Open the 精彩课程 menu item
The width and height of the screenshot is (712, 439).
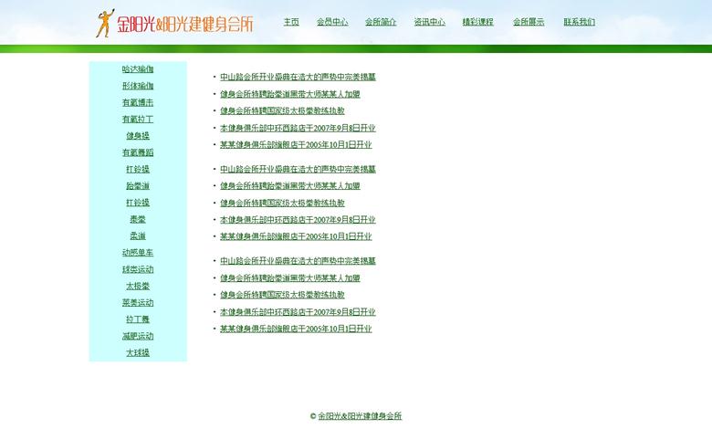[478, 22]
